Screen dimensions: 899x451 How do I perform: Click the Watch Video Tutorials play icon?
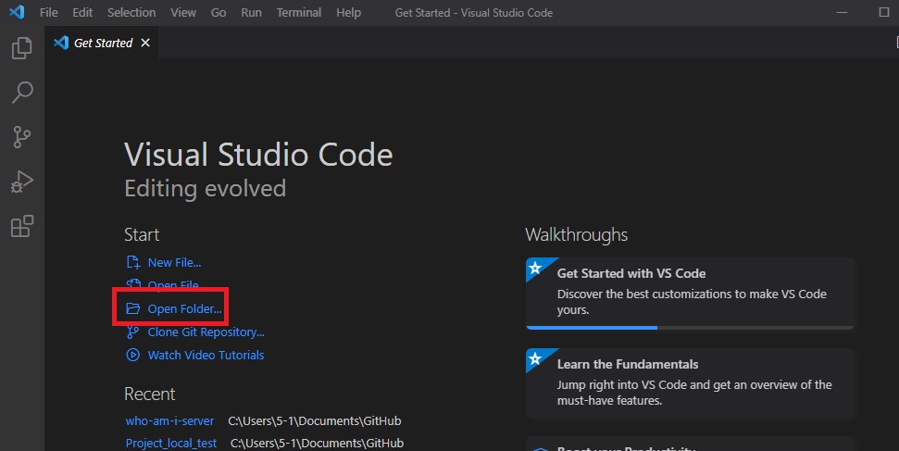(132, 355)
